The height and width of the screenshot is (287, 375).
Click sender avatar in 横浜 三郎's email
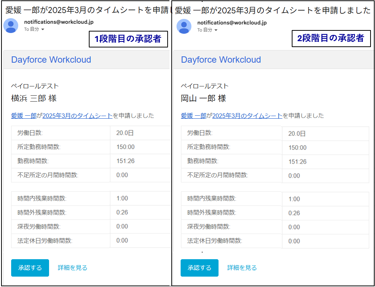pyautogui.click(x=11, y=26)
